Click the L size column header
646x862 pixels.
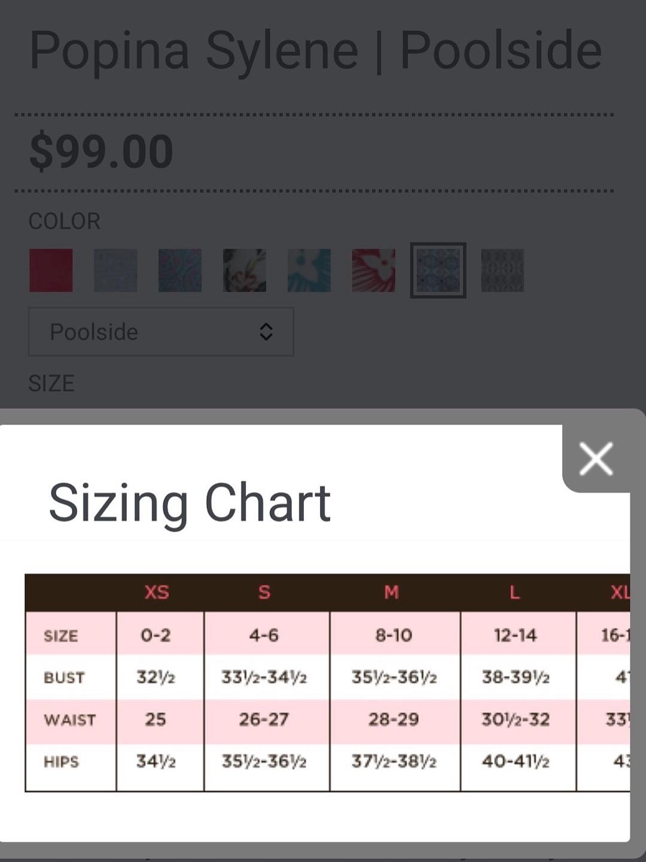click(x=514, y=592)
